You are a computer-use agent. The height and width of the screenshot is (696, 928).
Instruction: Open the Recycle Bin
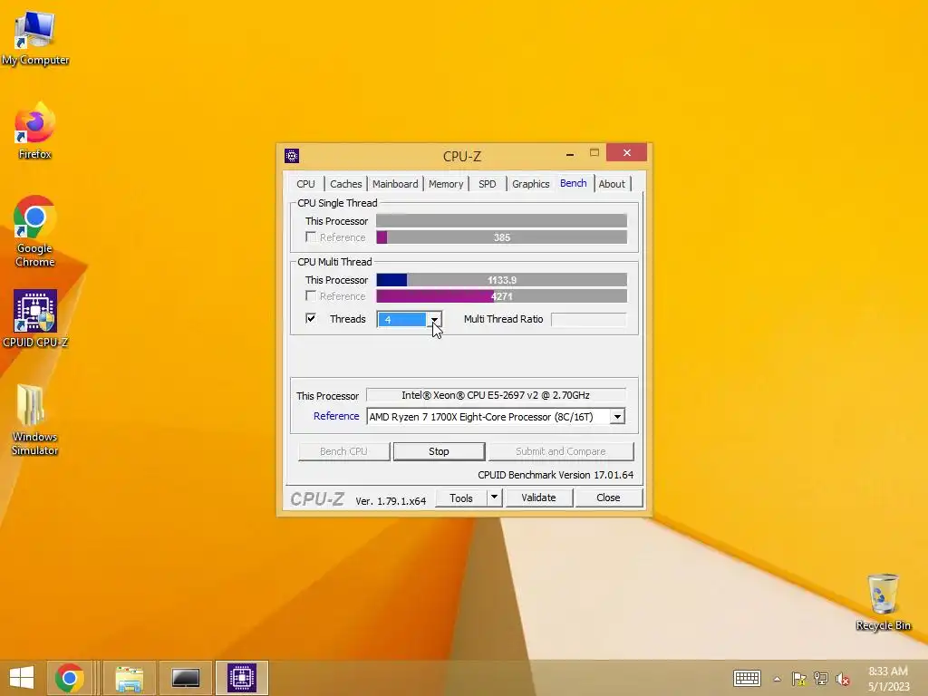(x=883, y=602)
